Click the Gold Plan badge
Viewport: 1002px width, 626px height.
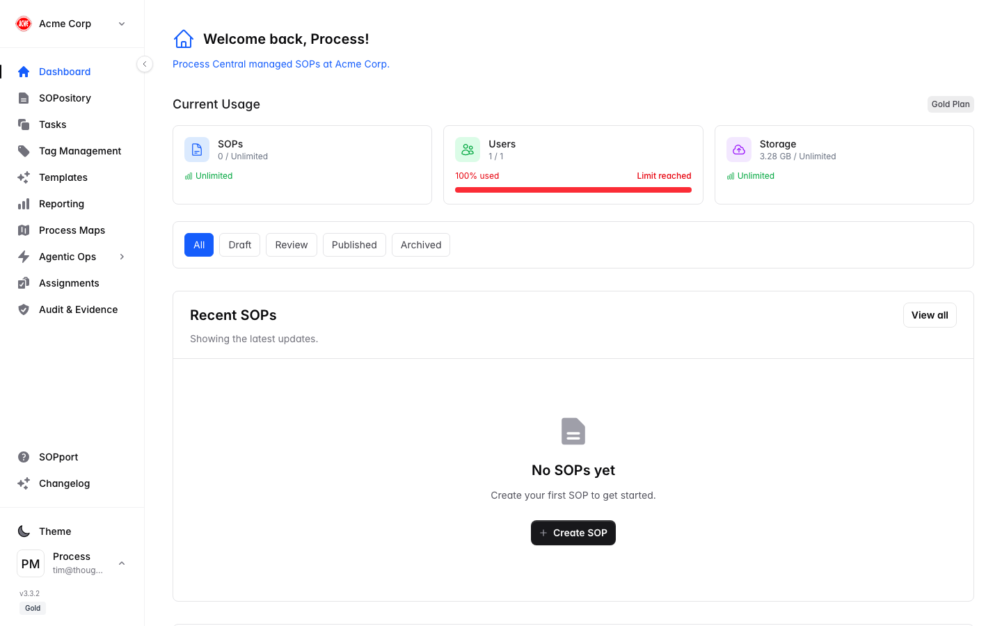pyautogui.click(x=951, y=104)
